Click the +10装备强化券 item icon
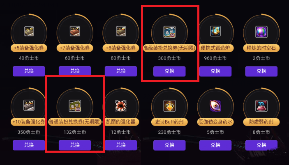 [x=29, y=105]
